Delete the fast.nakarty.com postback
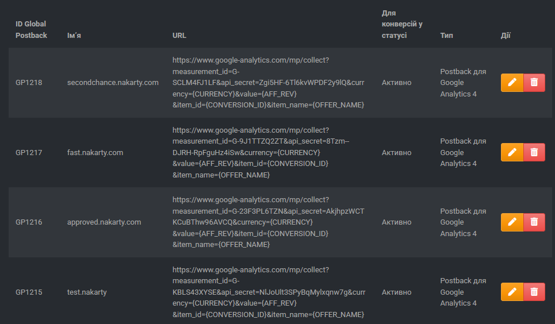Screen dimensions: 555x324 [534, 152]
